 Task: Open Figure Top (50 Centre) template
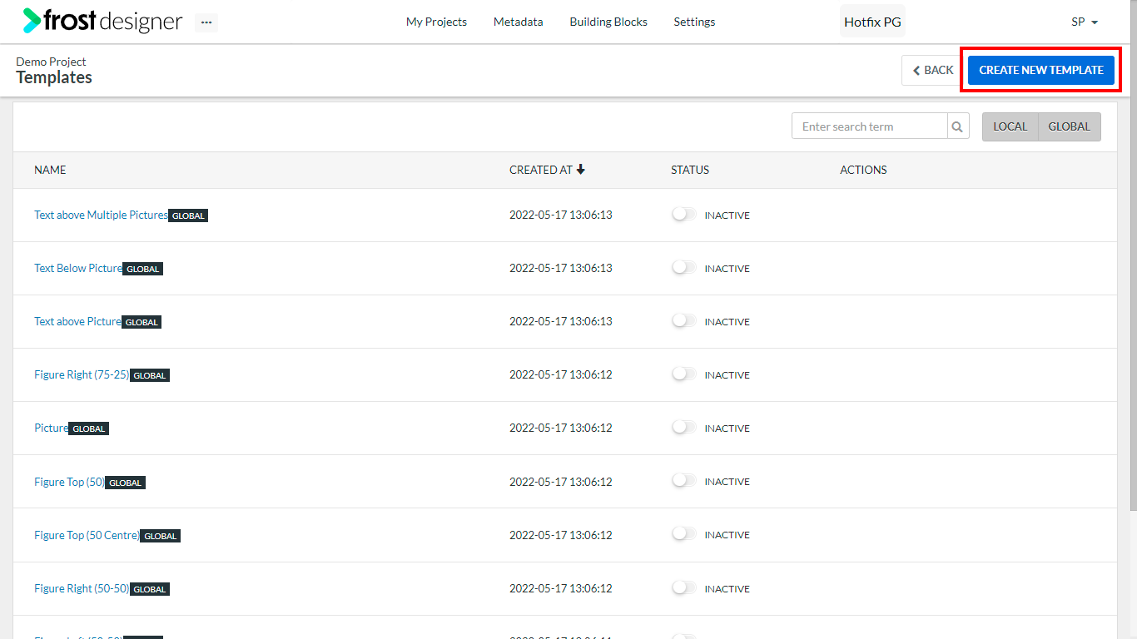coord(87,535)
